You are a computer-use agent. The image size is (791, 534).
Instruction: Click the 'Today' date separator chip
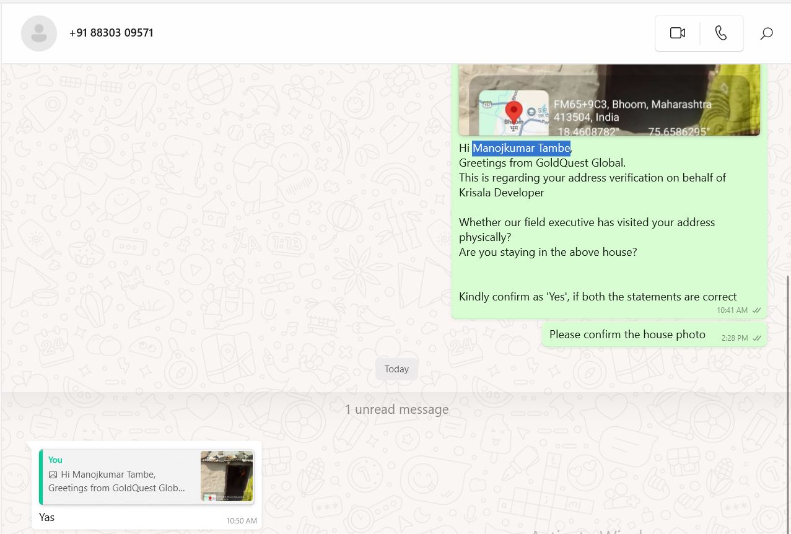396,369
